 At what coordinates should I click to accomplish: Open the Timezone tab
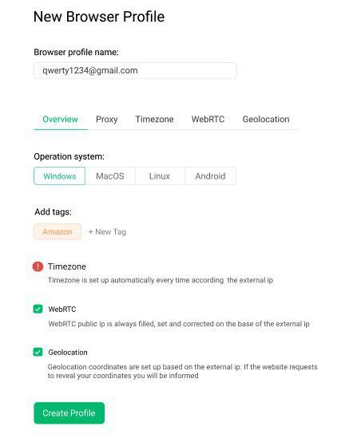(x=154, y=120)
